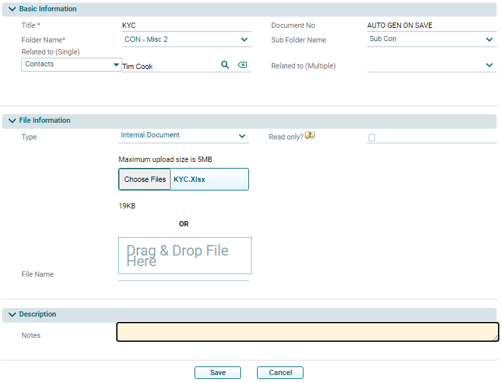502x383 pixels.
Task: Click the Drag & Drop File Here zone
Action: pos(185,256)
